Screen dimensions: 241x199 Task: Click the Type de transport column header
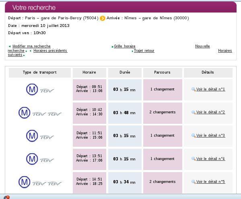tap(40, 73)
